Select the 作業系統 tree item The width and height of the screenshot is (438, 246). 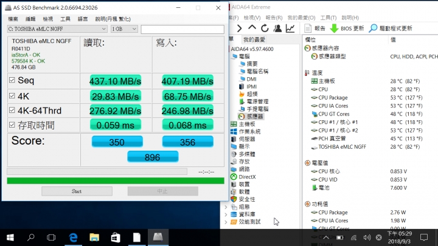pos(246,131)
